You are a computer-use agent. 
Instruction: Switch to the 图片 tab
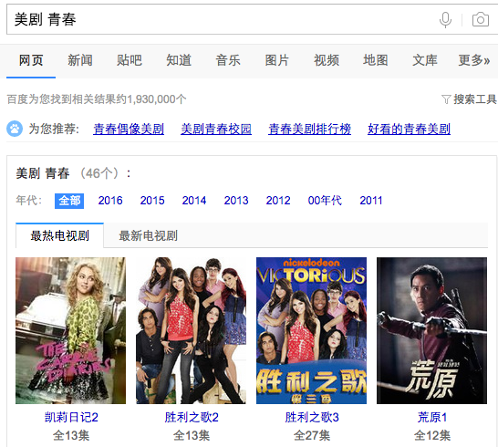[x=277, y=60]
